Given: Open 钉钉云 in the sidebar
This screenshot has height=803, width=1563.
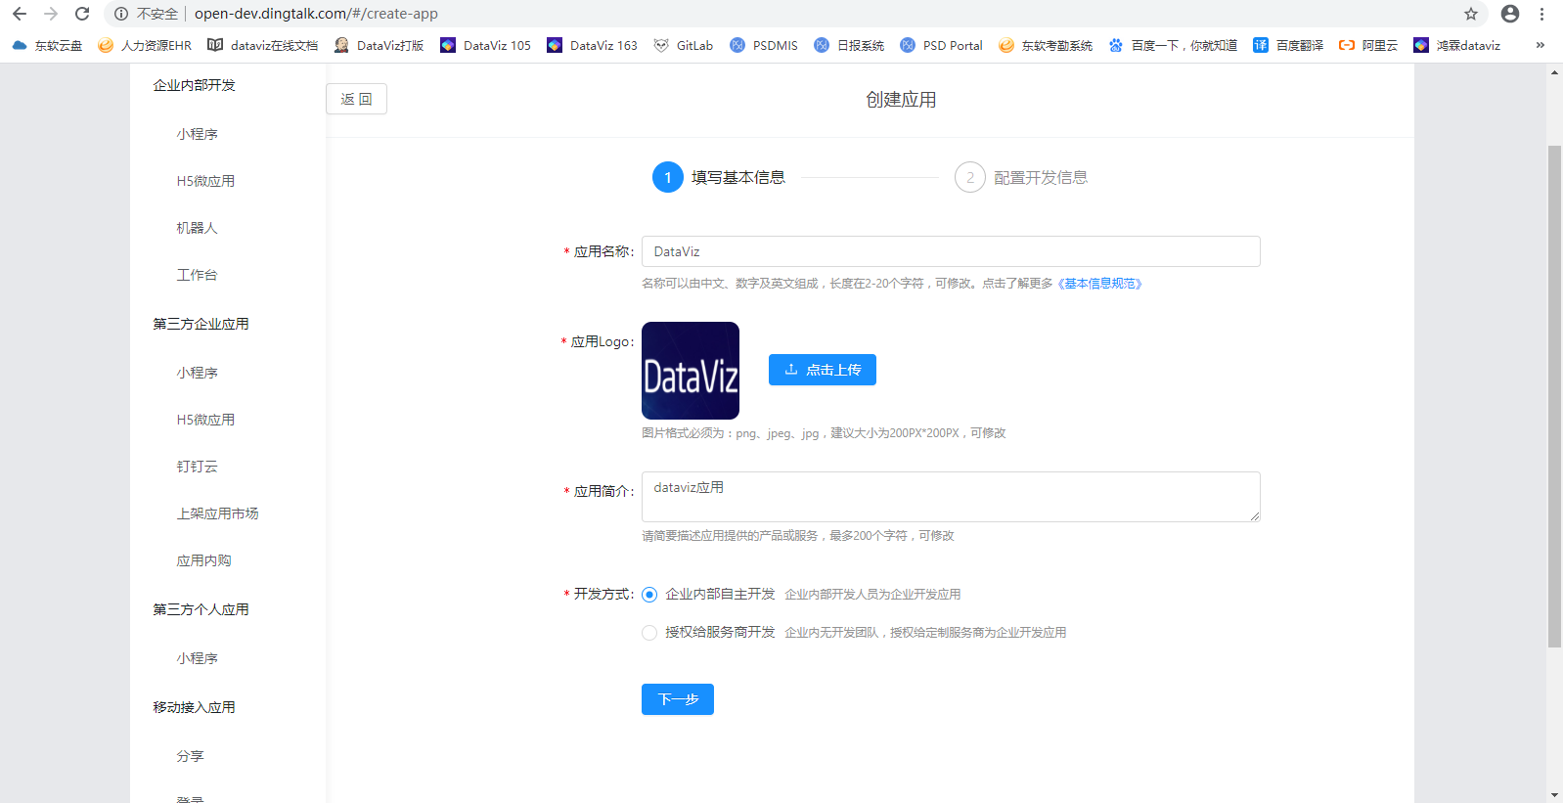Looking at the screenshot, I should tap(198, 467).
